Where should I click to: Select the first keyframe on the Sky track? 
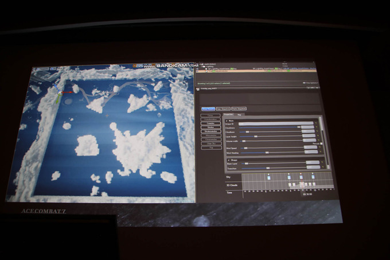point(268,177)
